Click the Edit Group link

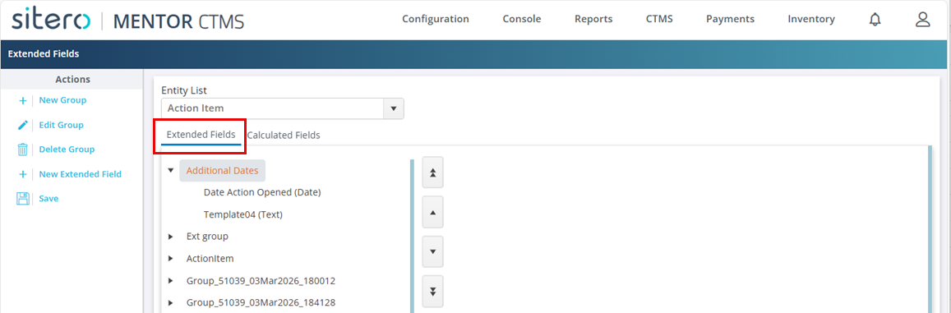[x=62, y=125]
